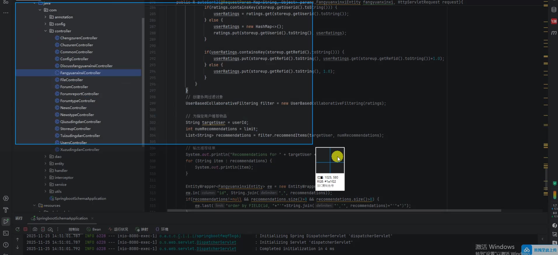This screenshot has width=558, height=255.
Task: Open the Structure tool window icon
Action: (6, 2)
